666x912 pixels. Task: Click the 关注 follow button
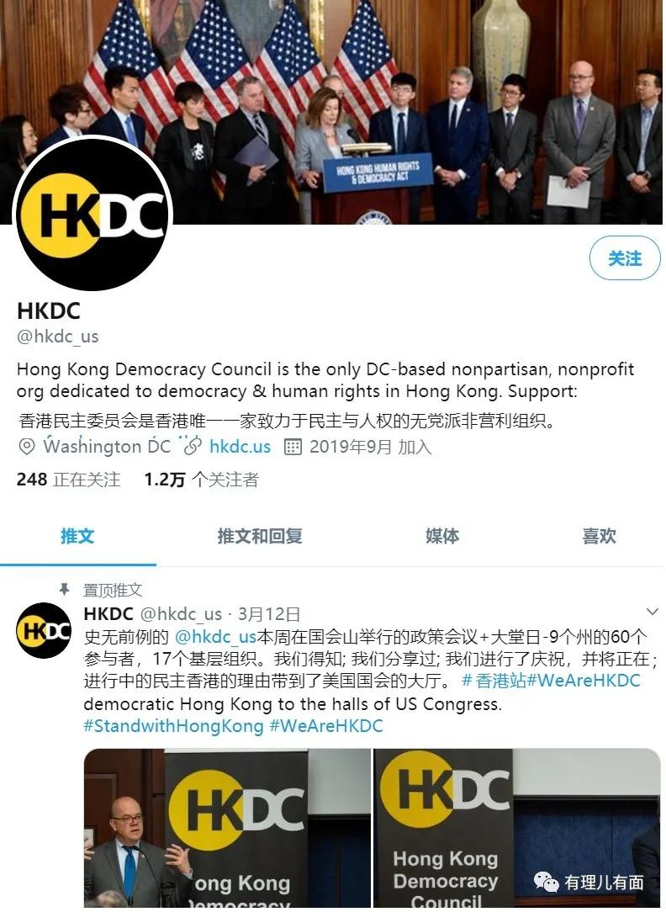[625, 257]
